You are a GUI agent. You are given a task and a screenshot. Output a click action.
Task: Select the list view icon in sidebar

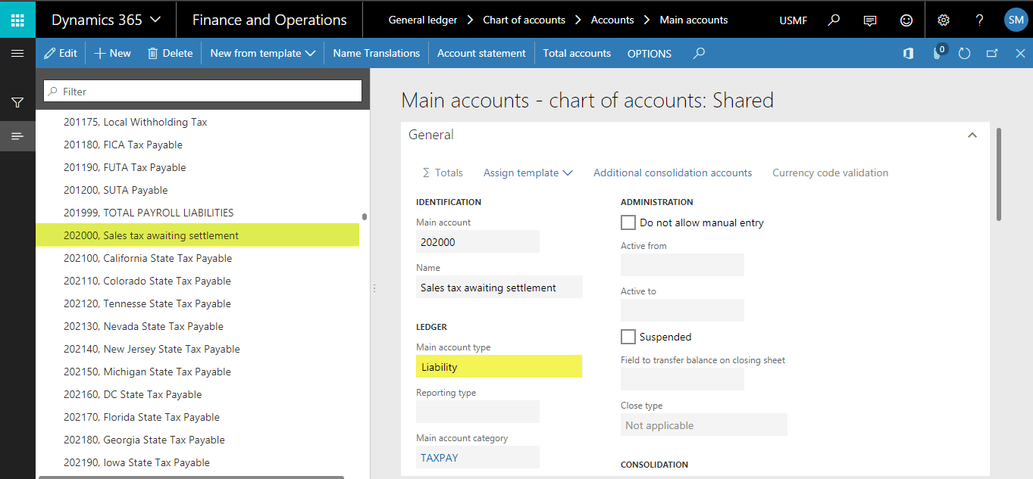tap(17, 136)
